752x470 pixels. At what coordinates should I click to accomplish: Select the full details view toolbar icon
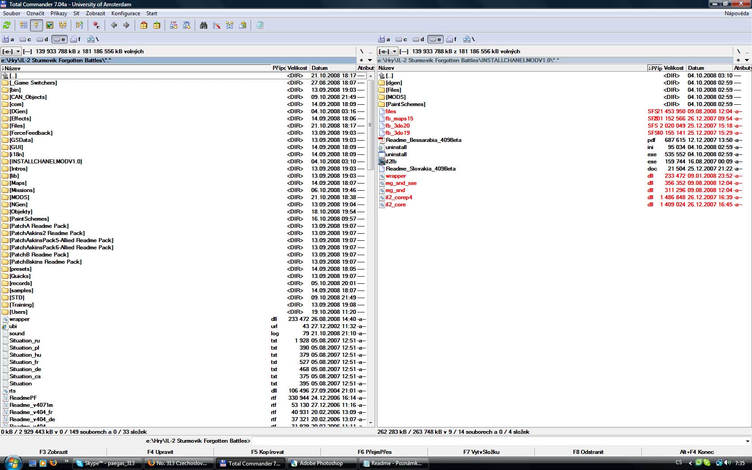pyautogui.click(x=37, y=26)
